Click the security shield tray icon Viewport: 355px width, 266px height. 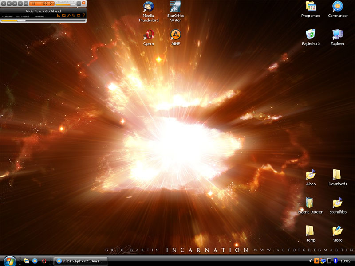[323, 261]
